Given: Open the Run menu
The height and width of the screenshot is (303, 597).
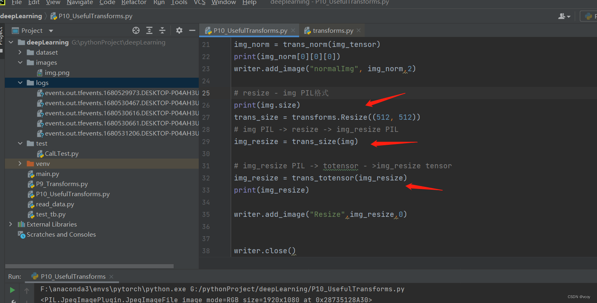Looking at the screenshot, I should pyautogui.click(x=159, y=2).
